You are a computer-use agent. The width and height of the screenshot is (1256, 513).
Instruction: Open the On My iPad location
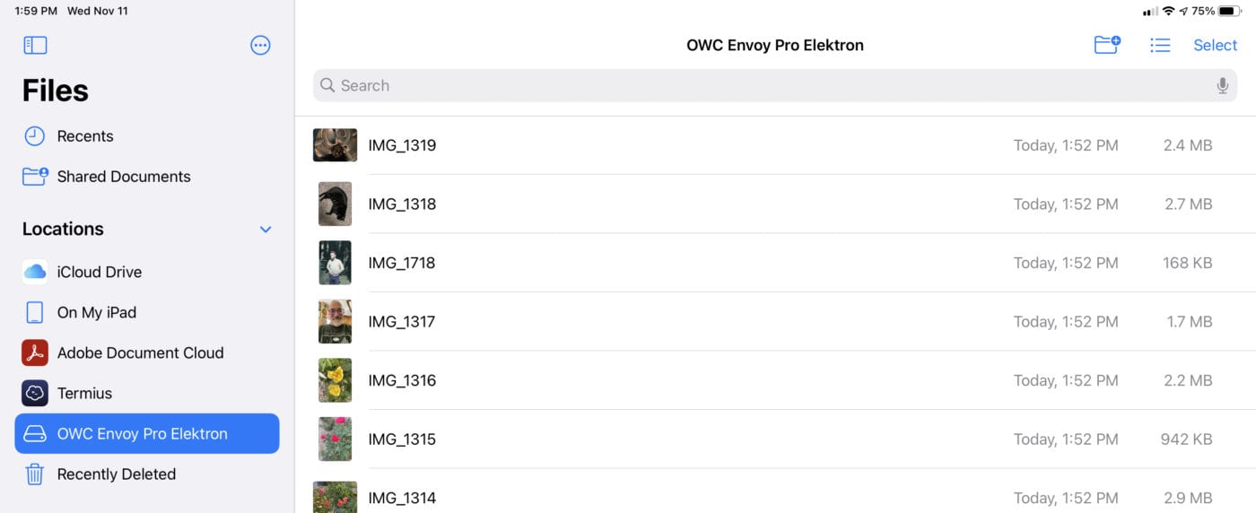pyautogui.click(x=96, y=312)
